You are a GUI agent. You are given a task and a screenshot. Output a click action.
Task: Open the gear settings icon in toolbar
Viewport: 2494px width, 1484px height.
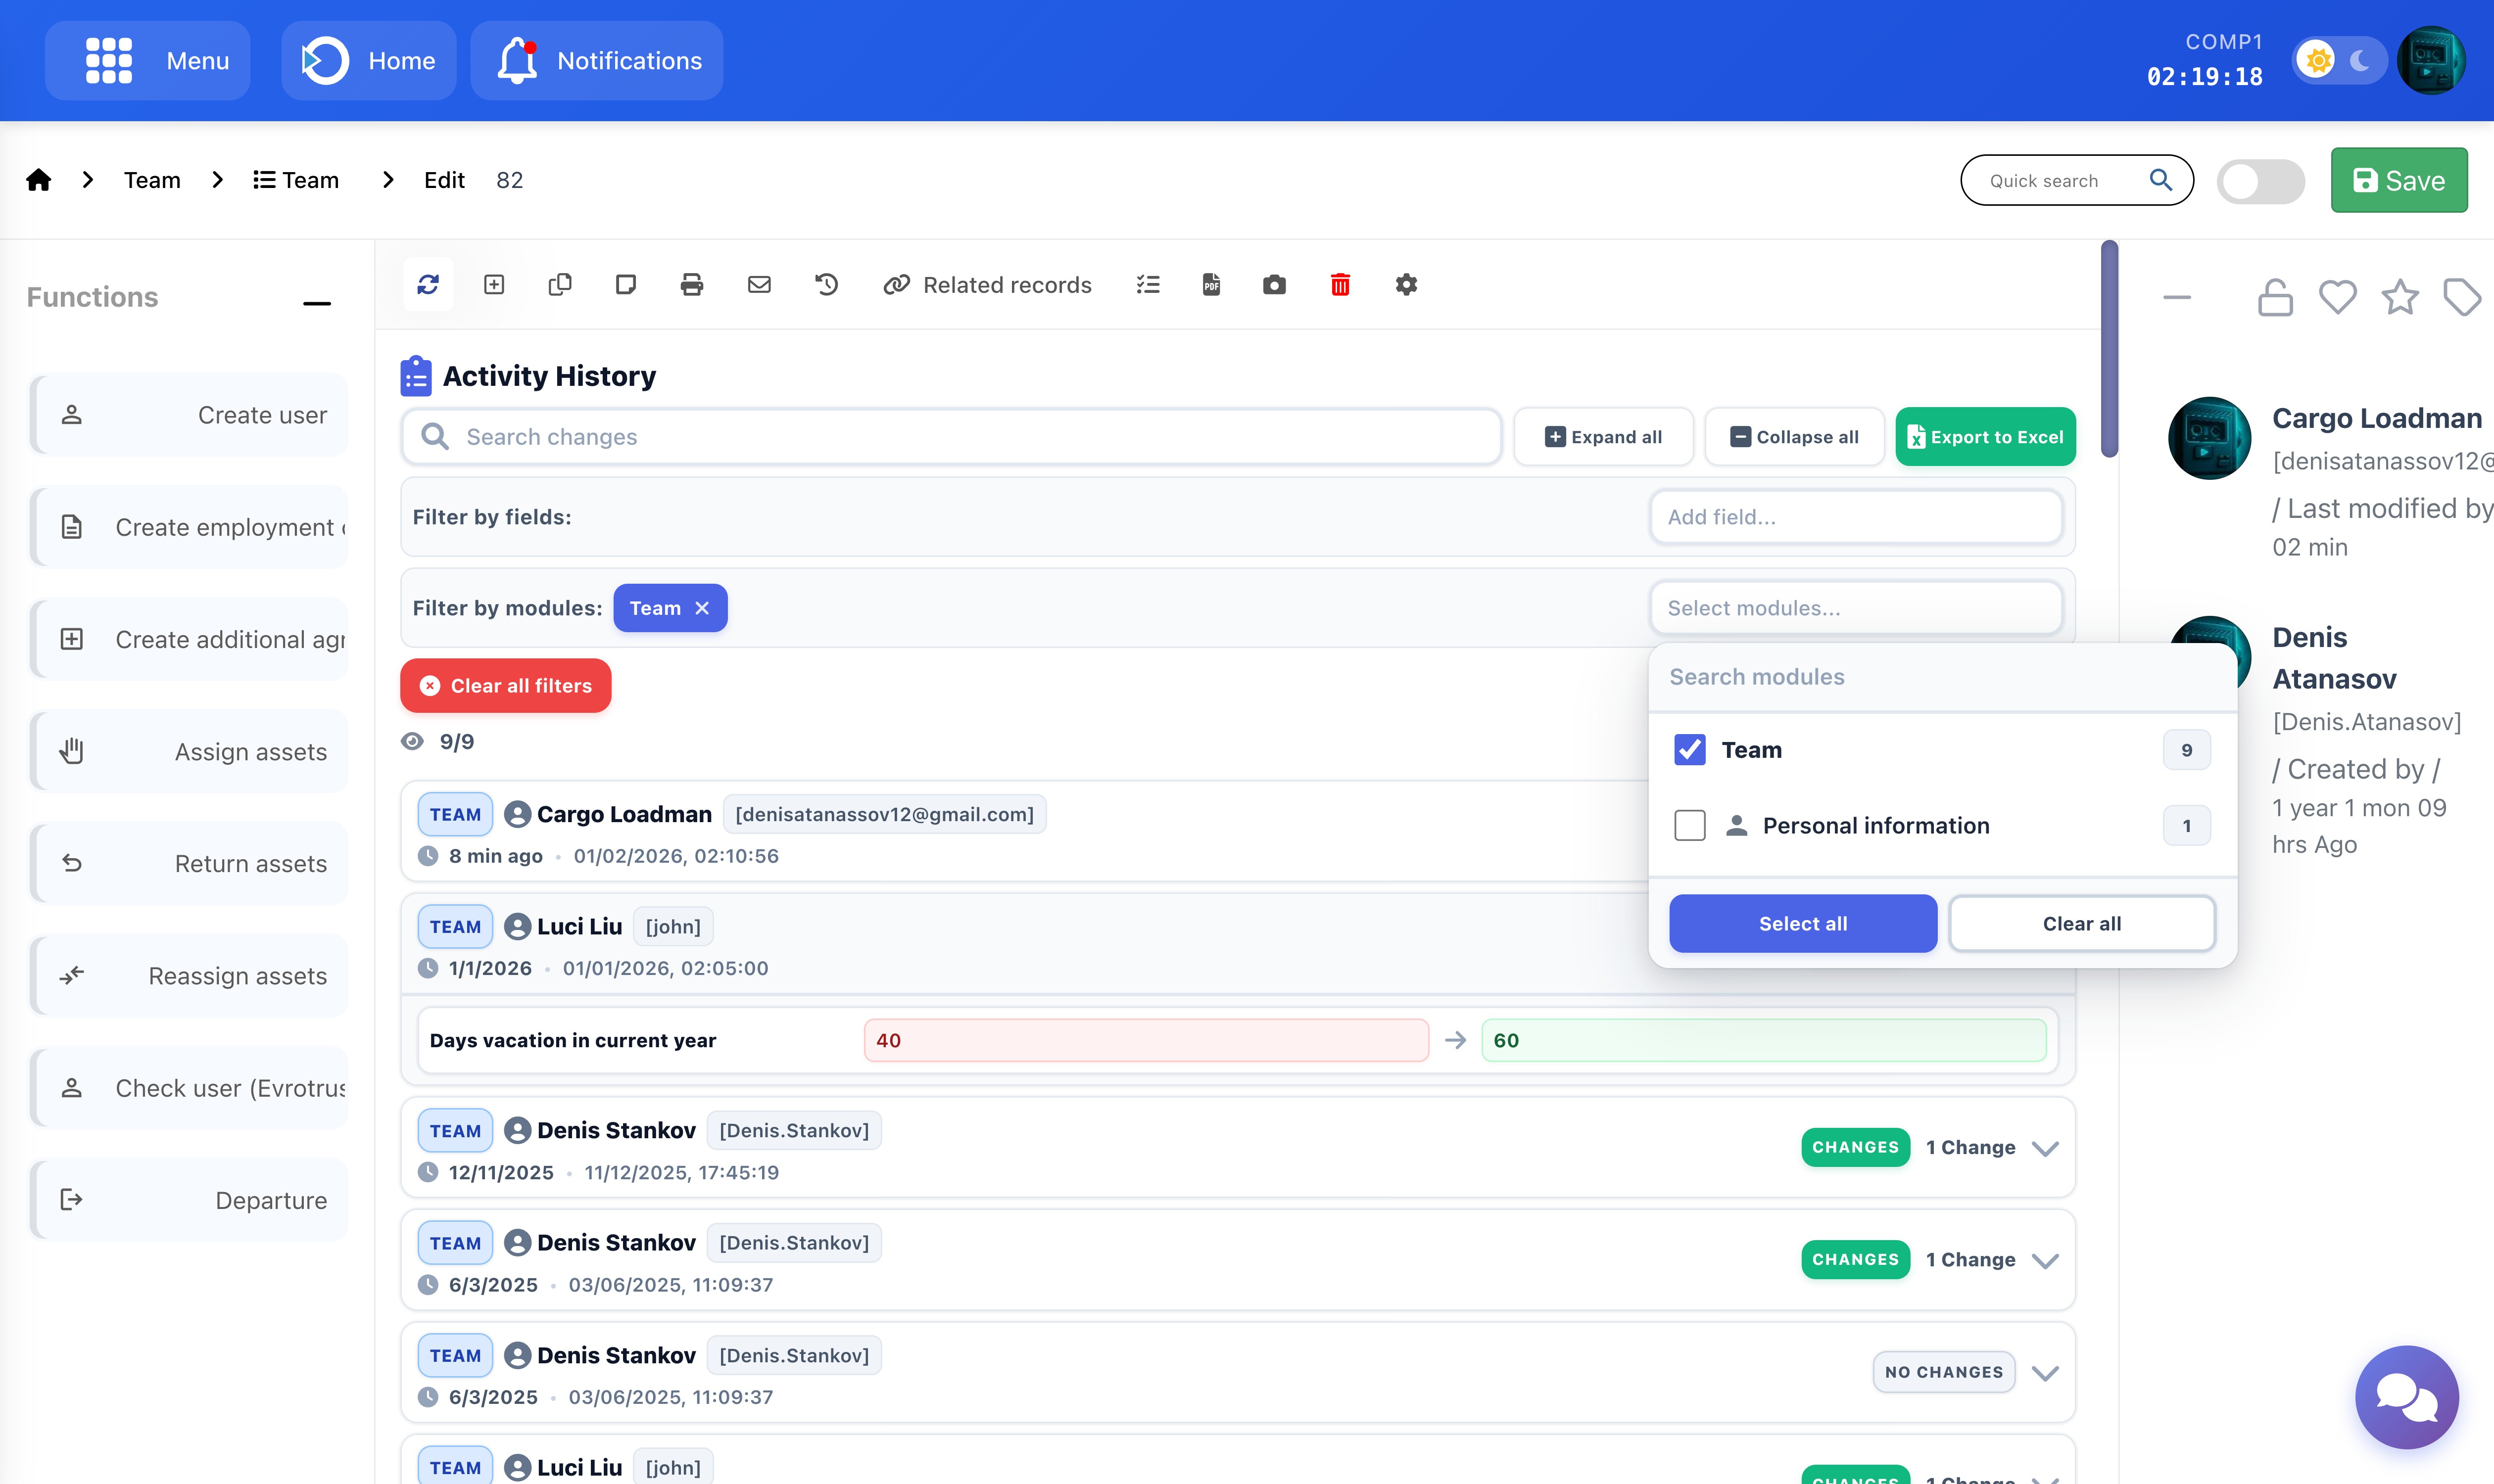point(1405,285)
